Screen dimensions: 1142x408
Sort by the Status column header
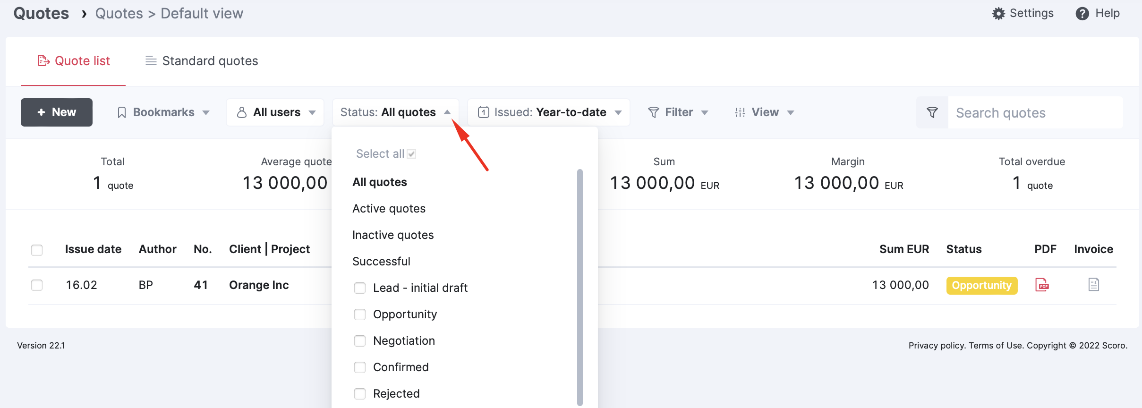(964, 249)
